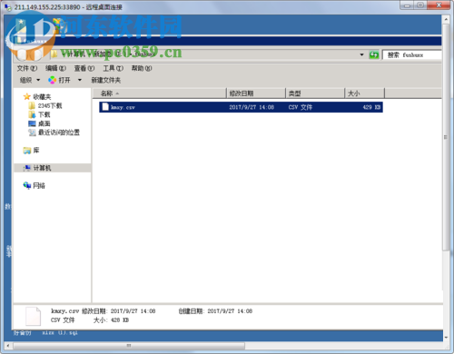Sort by 名称 column header
This screenshot has height=354, width=454.
[160, 93]
